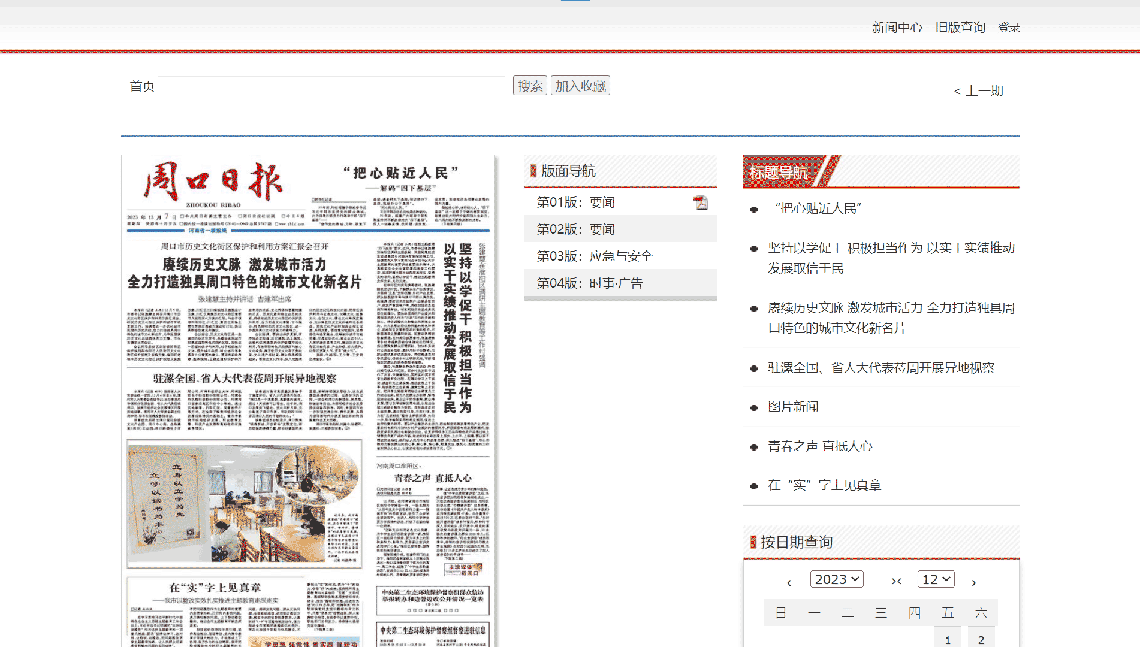Open page 第03版：应急与安全
The height and width of the screenshot is (647, 1140).
595,256
